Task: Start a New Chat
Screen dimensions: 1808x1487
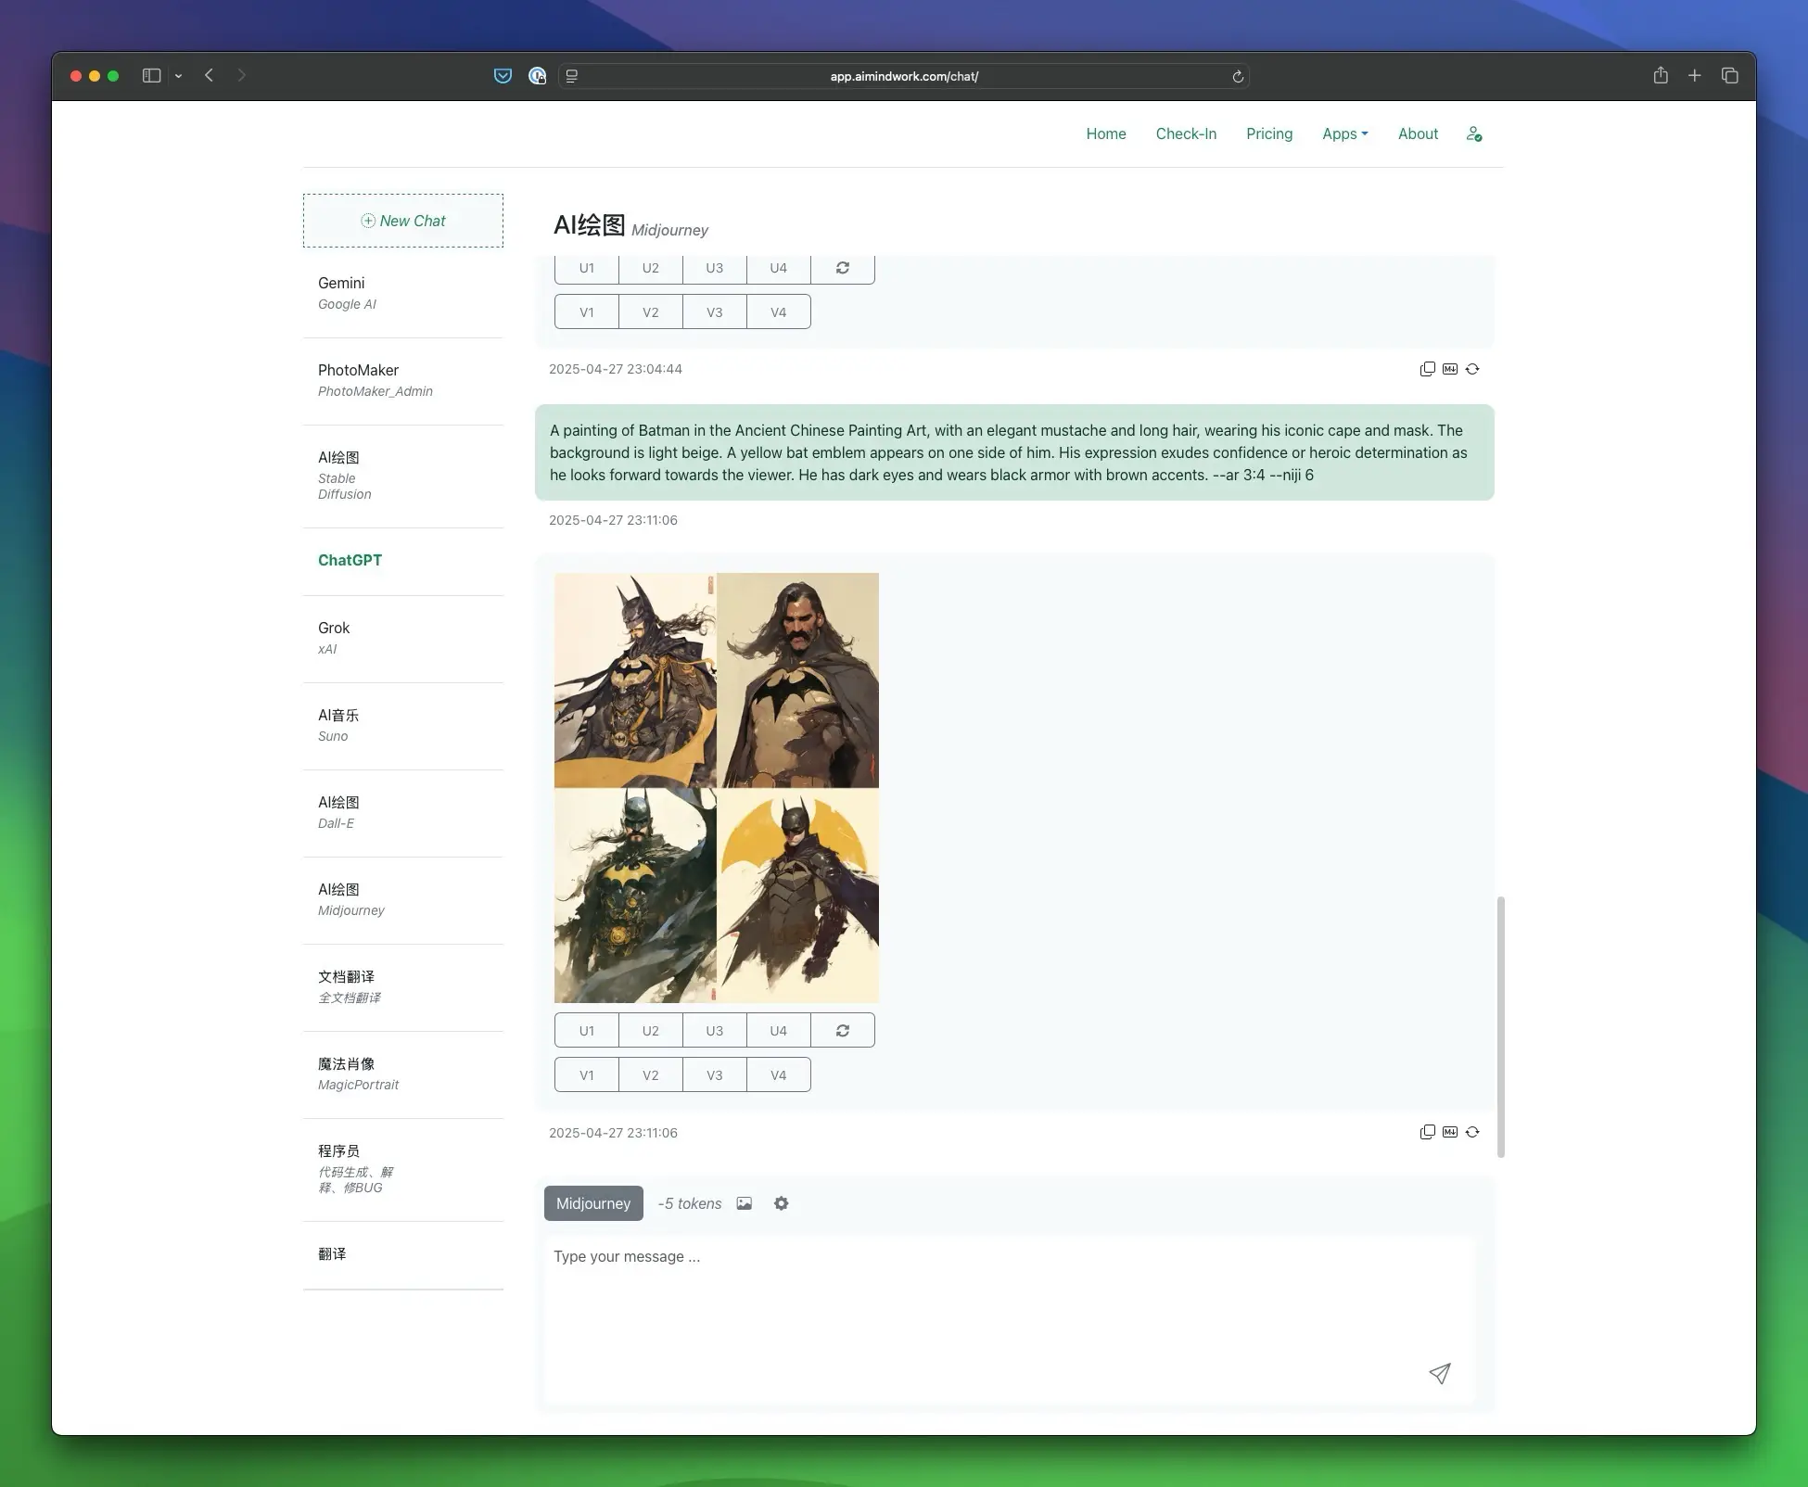Action: click(403, 221)
